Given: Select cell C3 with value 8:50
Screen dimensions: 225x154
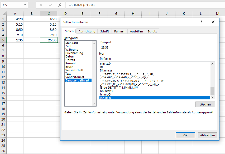Looking at the screenshot, I should [49, 30].
